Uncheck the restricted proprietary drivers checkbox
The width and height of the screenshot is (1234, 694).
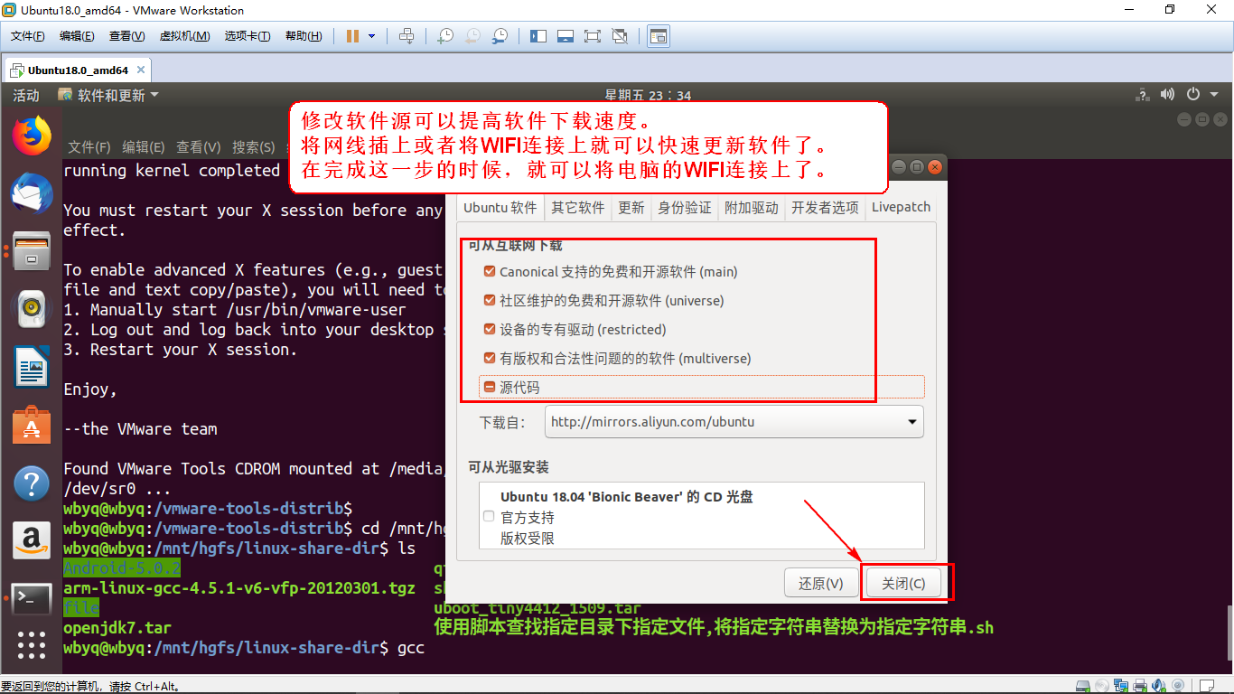pyautogui.click(x=490, y=329)
